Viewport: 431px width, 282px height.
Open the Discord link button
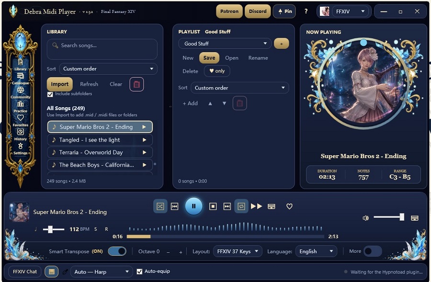tap(258, 11)
